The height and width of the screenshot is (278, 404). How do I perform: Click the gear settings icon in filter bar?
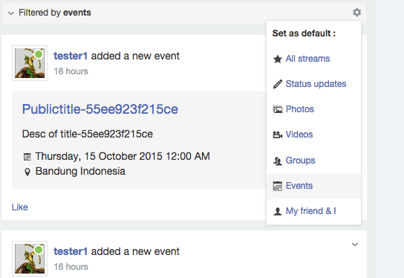point(357,13)
